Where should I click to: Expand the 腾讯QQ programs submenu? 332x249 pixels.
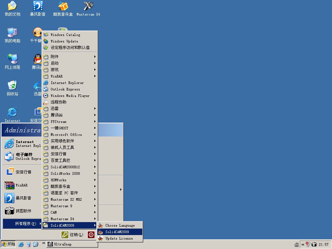point(70,115)
